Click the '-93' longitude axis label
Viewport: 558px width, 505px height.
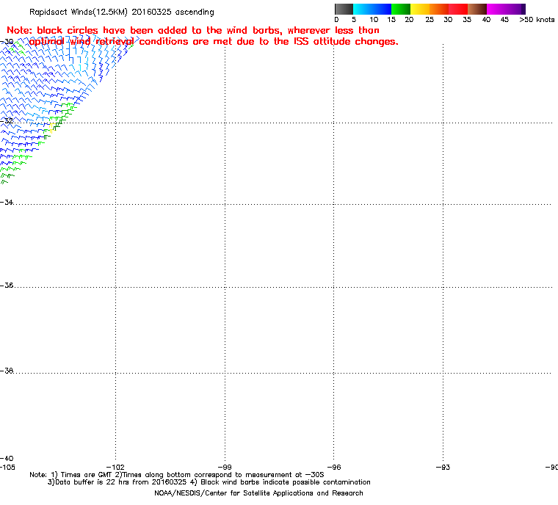(443, 468)
